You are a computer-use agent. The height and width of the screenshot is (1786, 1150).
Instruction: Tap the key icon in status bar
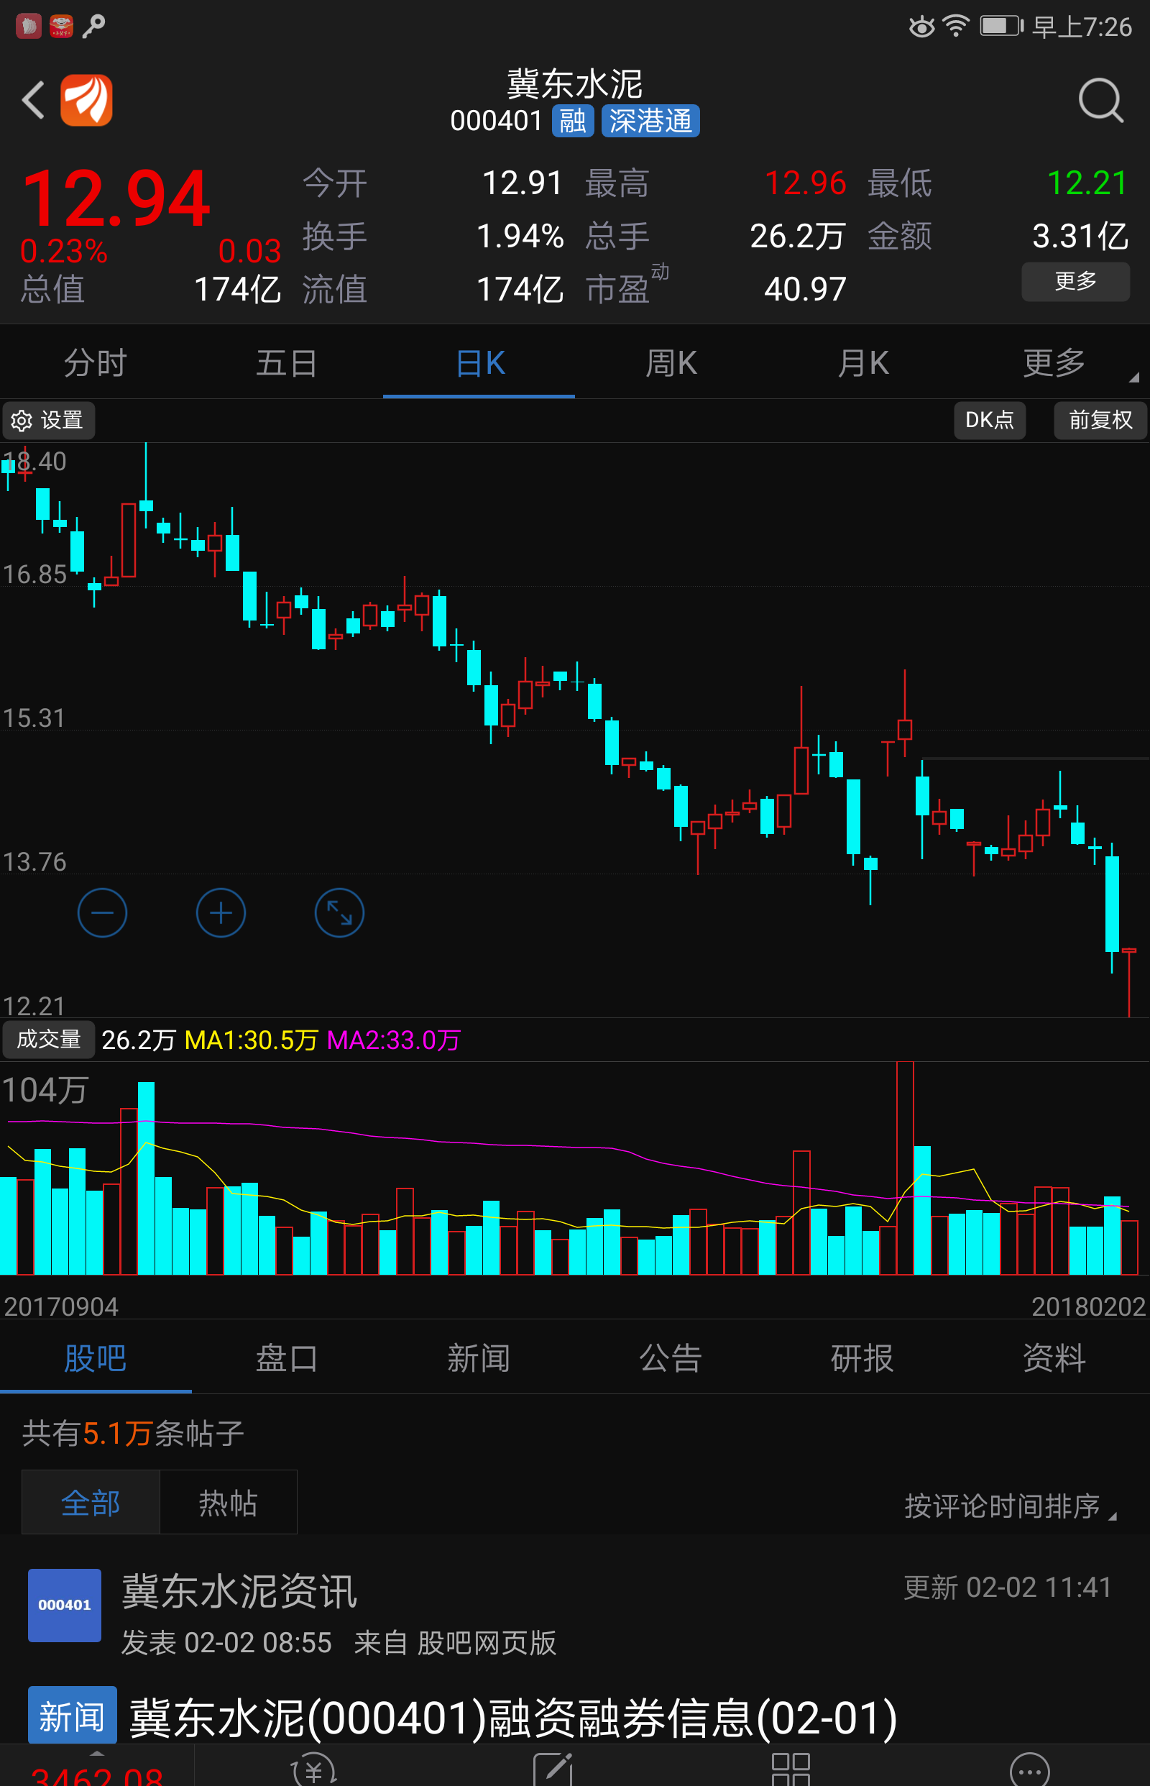(x=93, y=26)
